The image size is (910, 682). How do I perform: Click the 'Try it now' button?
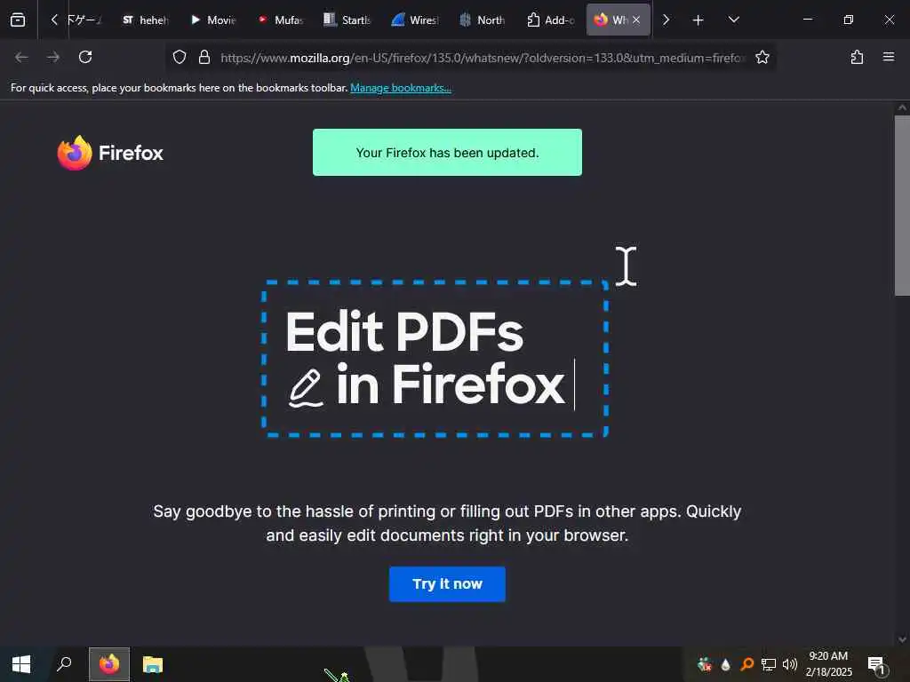point(447,584)
